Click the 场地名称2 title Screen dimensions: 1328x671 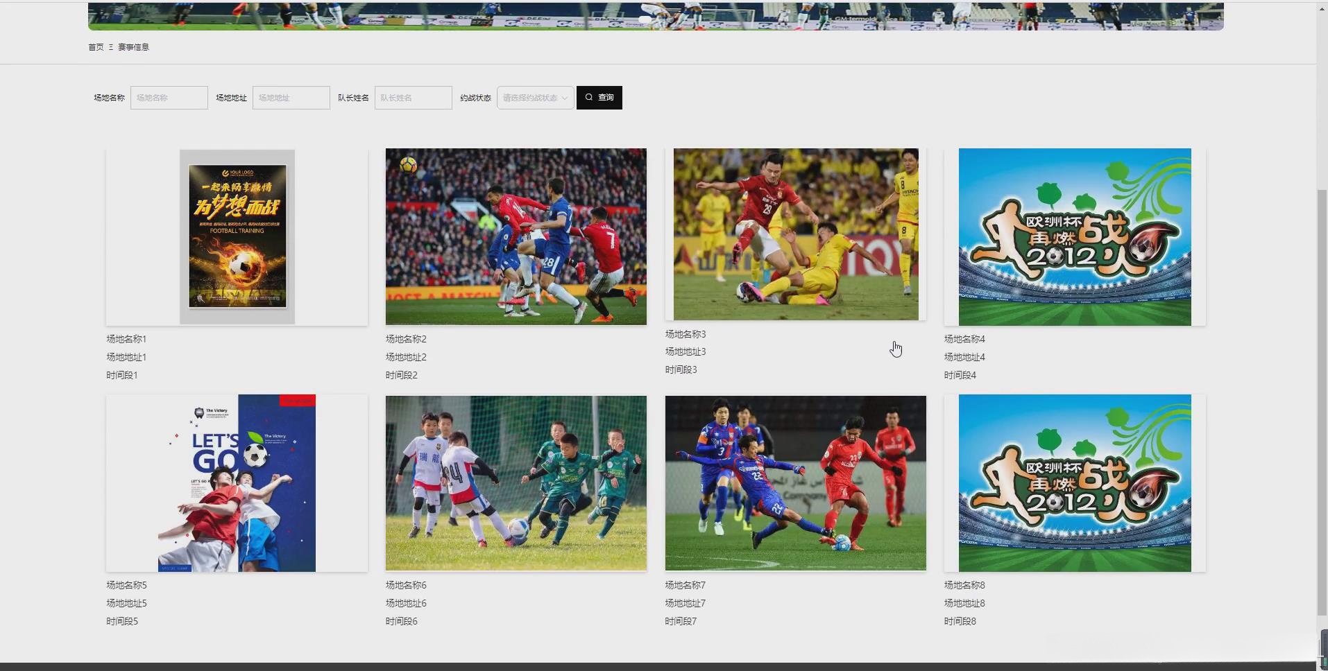(406, 339)
